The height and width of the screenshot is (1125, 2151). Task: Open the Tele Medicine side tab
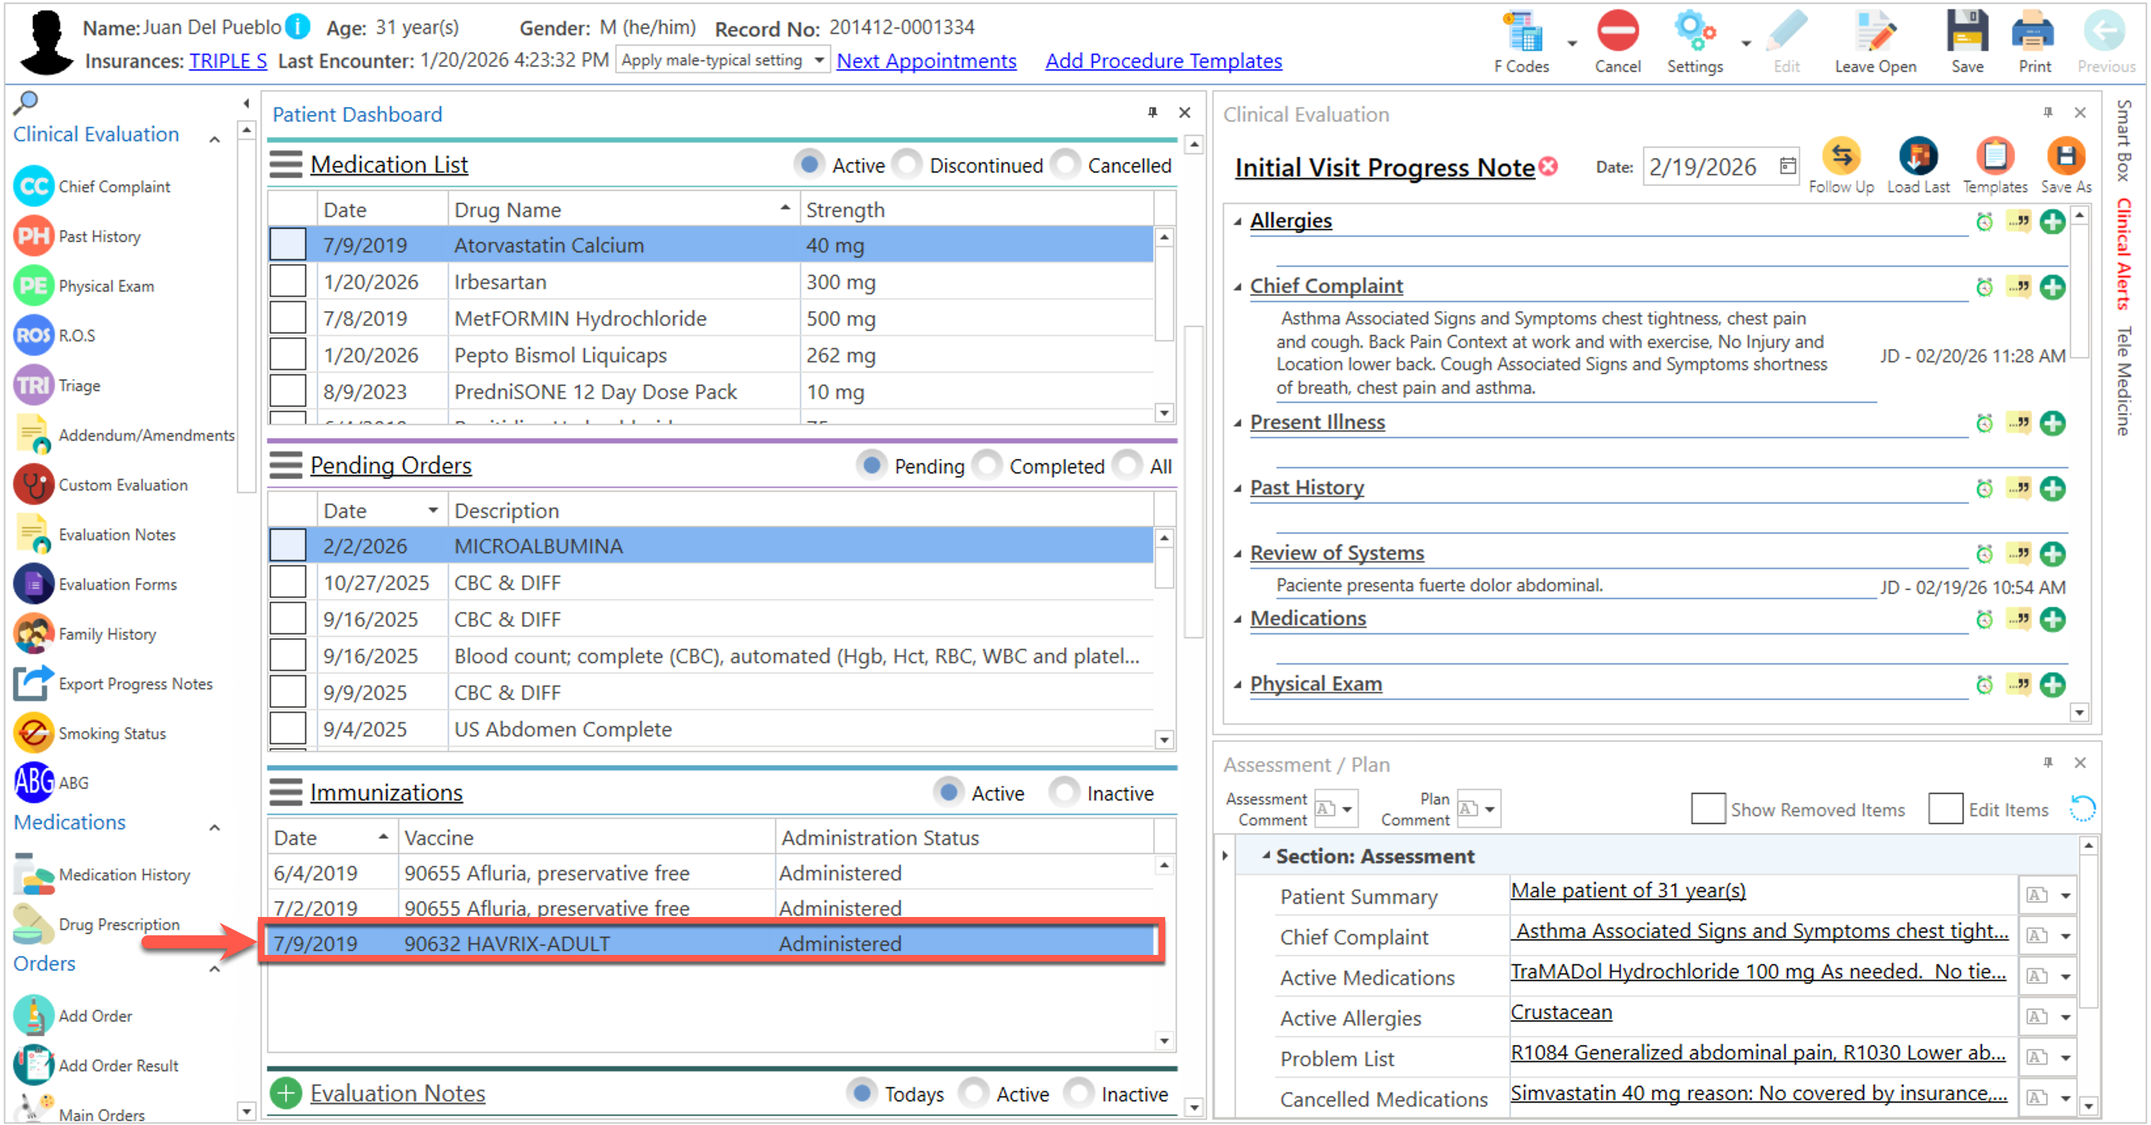tap(2124, 380)
